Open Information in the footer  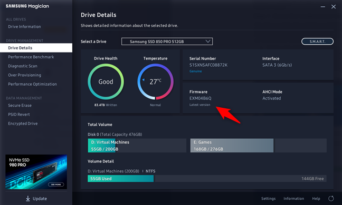[x=294, y=199]
